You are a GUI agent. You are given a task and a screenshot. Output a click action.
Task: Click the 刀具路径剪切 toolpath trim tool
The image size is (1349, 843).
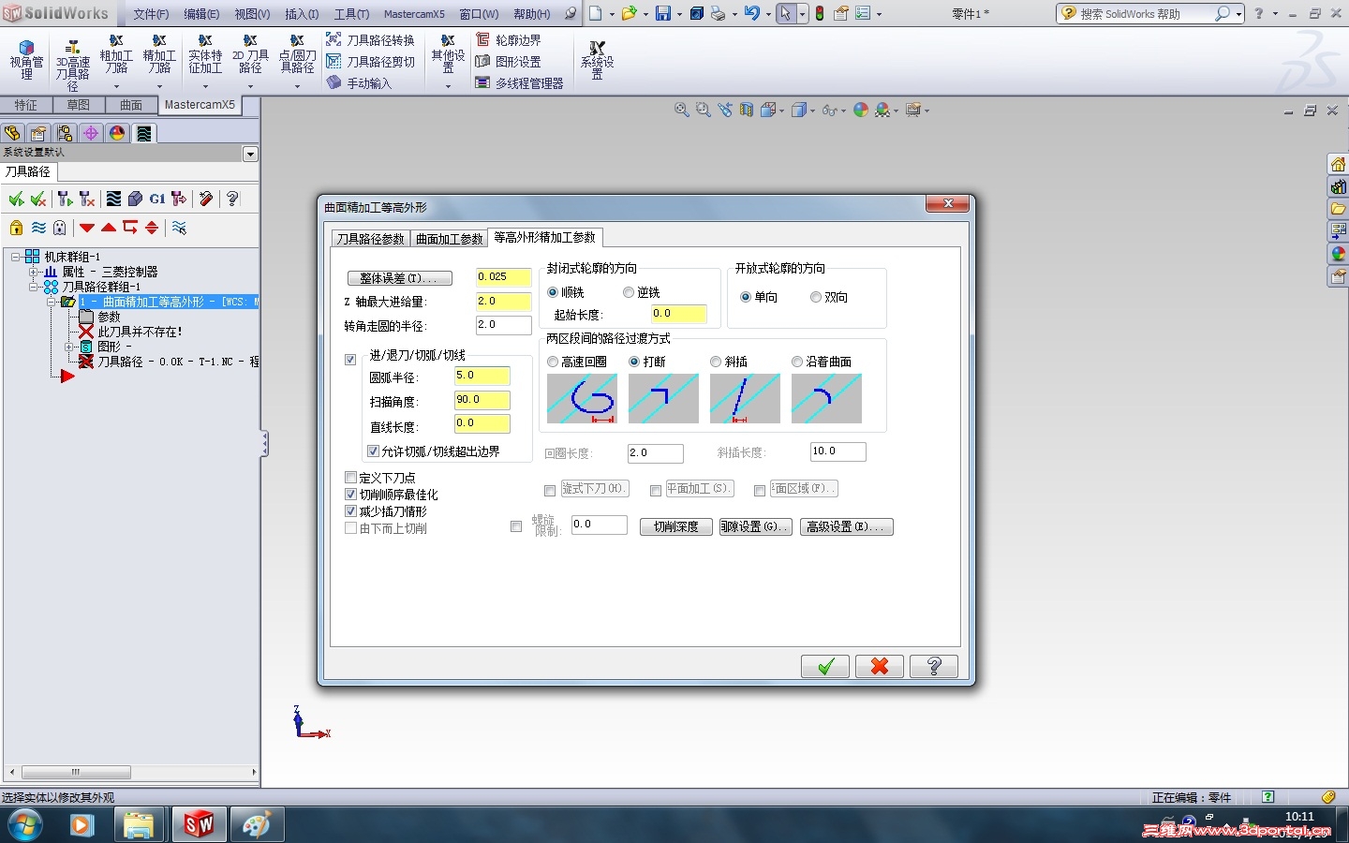click(370, 62)
